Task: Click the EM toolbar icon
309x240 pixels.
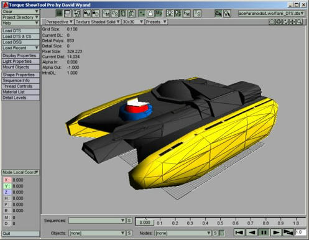Action: tap(187, 13)
